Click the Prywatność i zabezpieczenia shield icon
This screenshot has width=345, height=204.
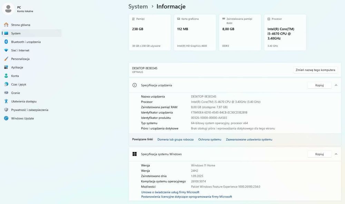click(6, 110)
